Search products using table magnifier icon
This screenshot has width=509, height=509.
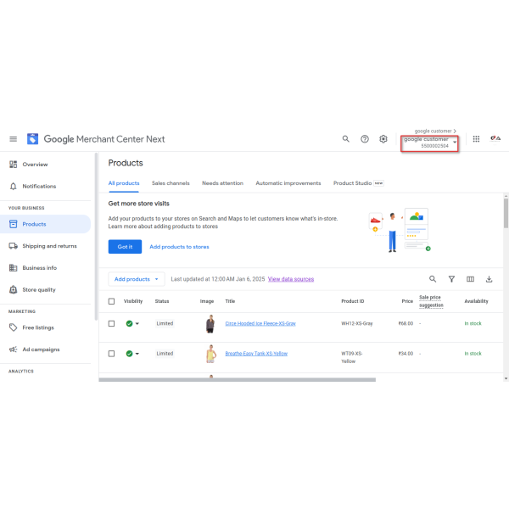tap(433, 279)
